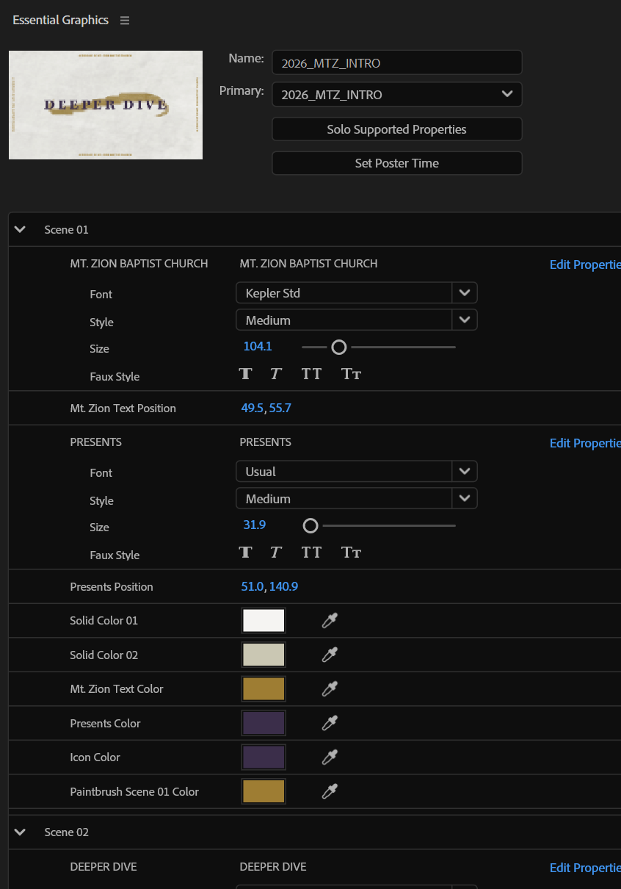Viewport: 621px width, 889px height.
Task: Click the MT. ZION BAPTIST CHURCH text value
Action: click(x=308, y=263)
